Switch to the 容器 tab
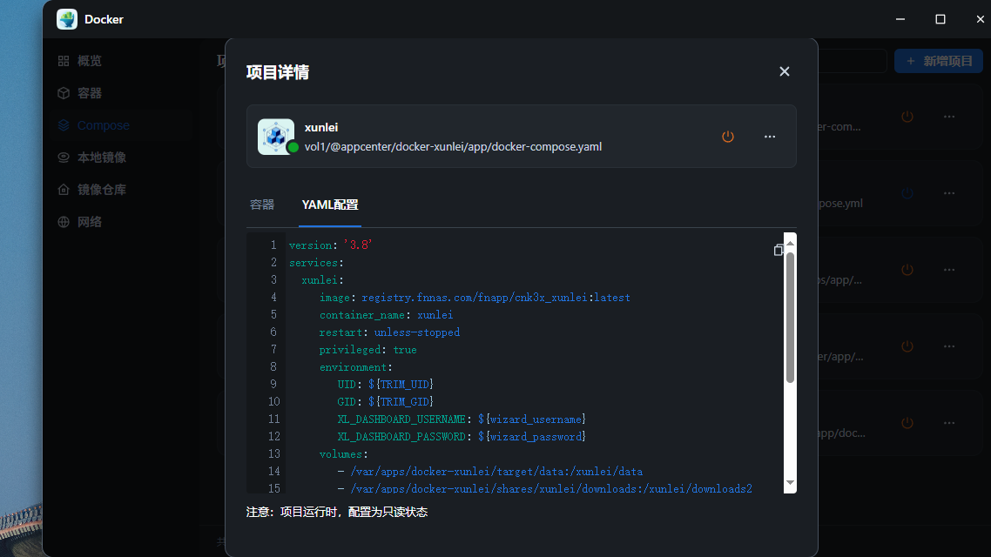Viewport: 991px width, 557px height. (x=262, y=205)
